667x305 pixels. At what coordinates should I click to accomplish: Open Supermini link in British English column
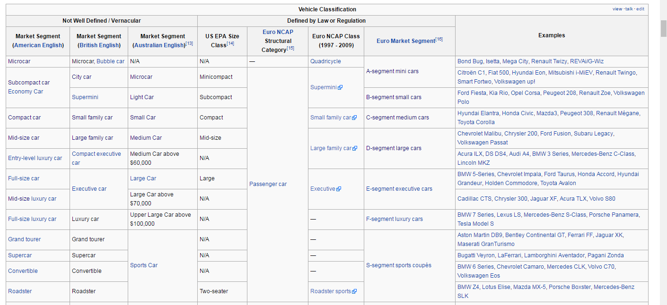click(x=85, y=97)
